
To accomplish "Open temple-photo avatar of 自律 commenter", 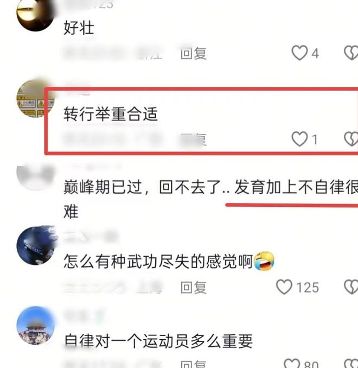I will [35, 326].
